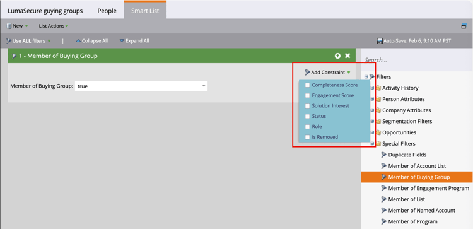Check the Status constraint
This screenshot has height=229, width=473.
307,117
